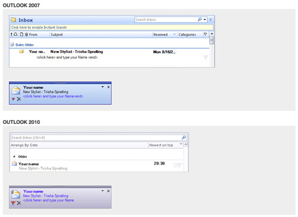The width and height of the screenshot is (298, 217).
Task: Click the search magnifier in Outlook 2007 Inbox
Action: (200, 20)
